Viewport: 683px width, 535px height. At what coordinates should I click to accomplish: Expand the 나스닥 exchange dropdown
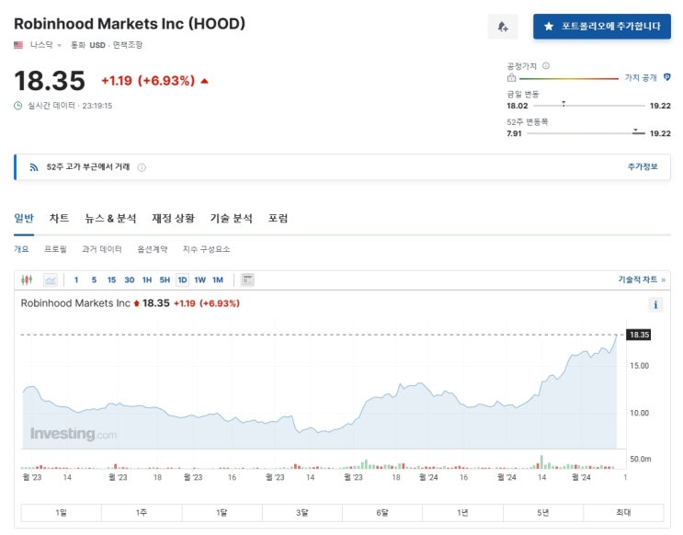59,45
